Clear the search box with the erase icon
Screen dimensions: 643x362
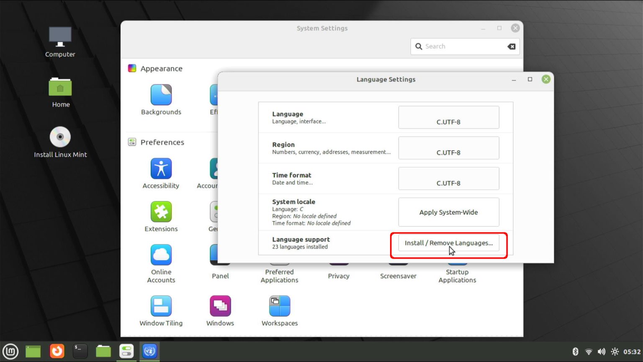pyautogui.click(x=511, y=46)
